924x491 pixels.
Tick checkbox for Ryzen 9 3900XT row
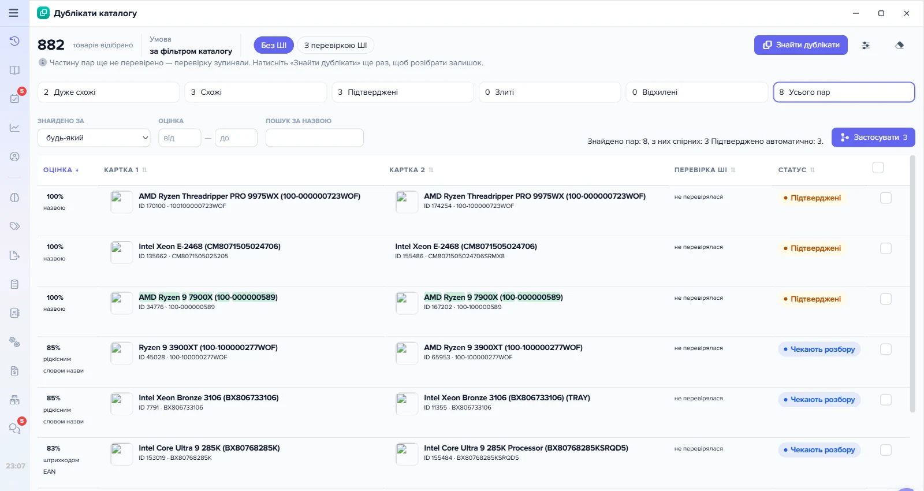click(x=885, y=349)
